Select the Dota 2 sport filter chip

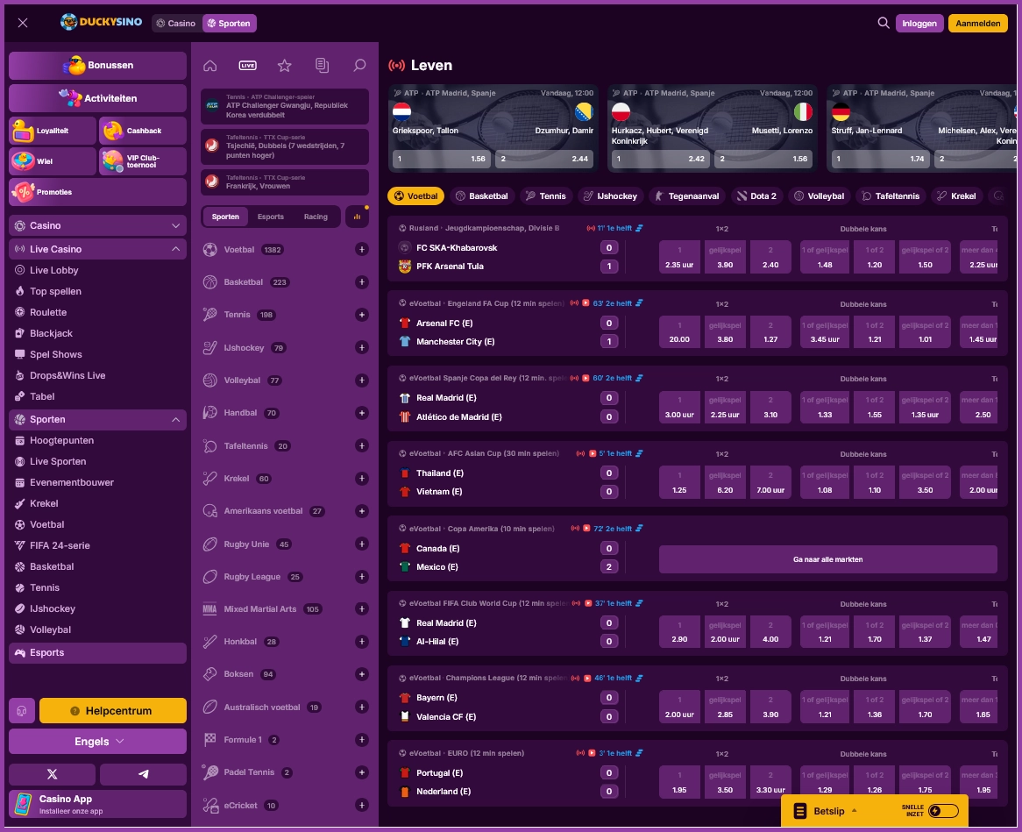(x=756, y=196)
